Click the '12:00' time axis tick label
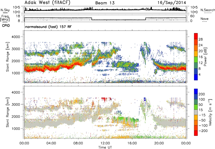215x149 pixels. click(105, 143)
